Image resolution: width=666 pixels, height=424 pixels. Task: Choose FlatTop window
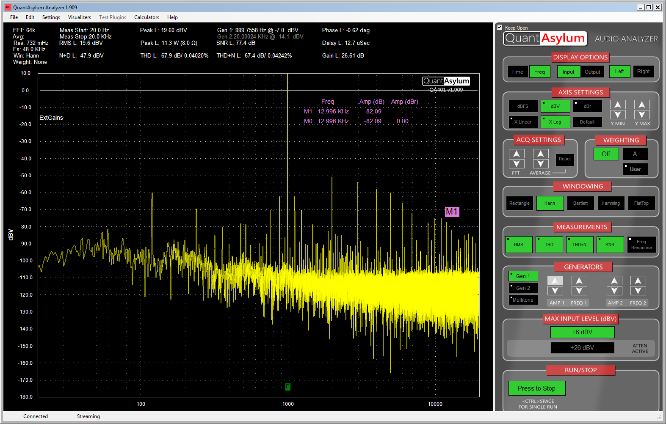641,204
